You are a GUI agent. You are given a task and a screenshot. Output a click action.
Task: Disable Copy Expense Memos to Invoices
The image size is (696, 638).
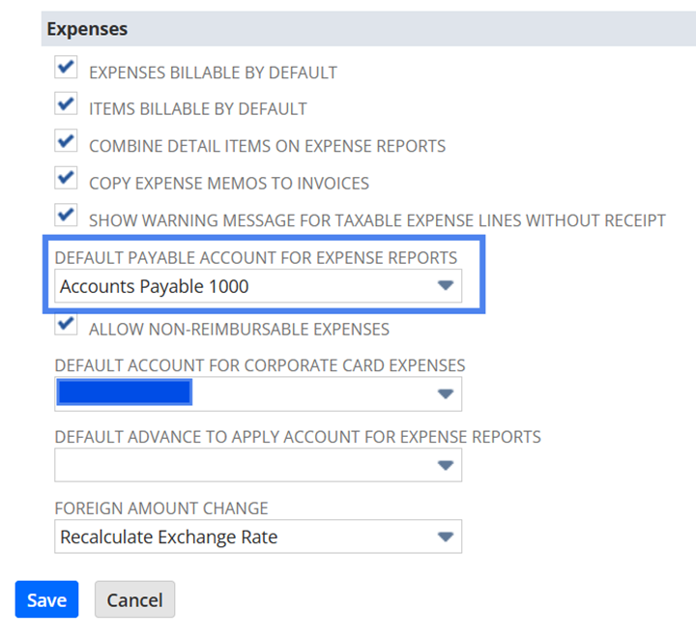66,180
